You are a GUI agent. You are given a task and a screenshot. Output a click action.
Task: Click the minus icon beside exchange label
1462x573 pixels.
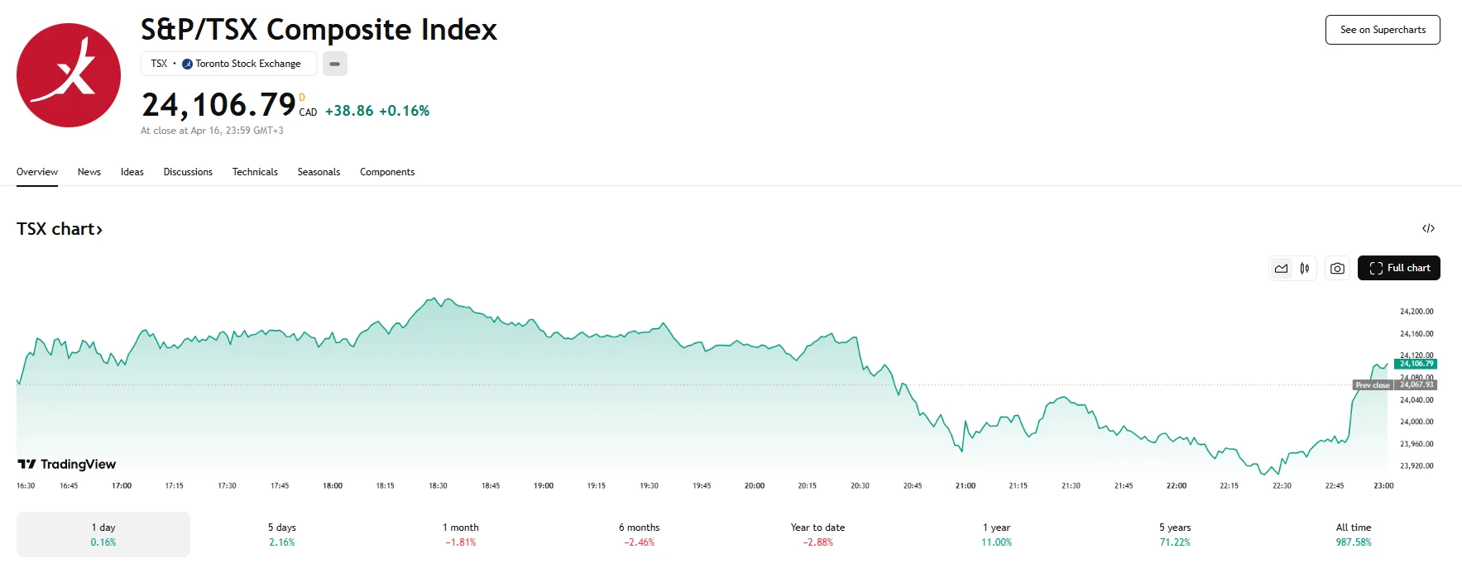click(x=335, y=64)
